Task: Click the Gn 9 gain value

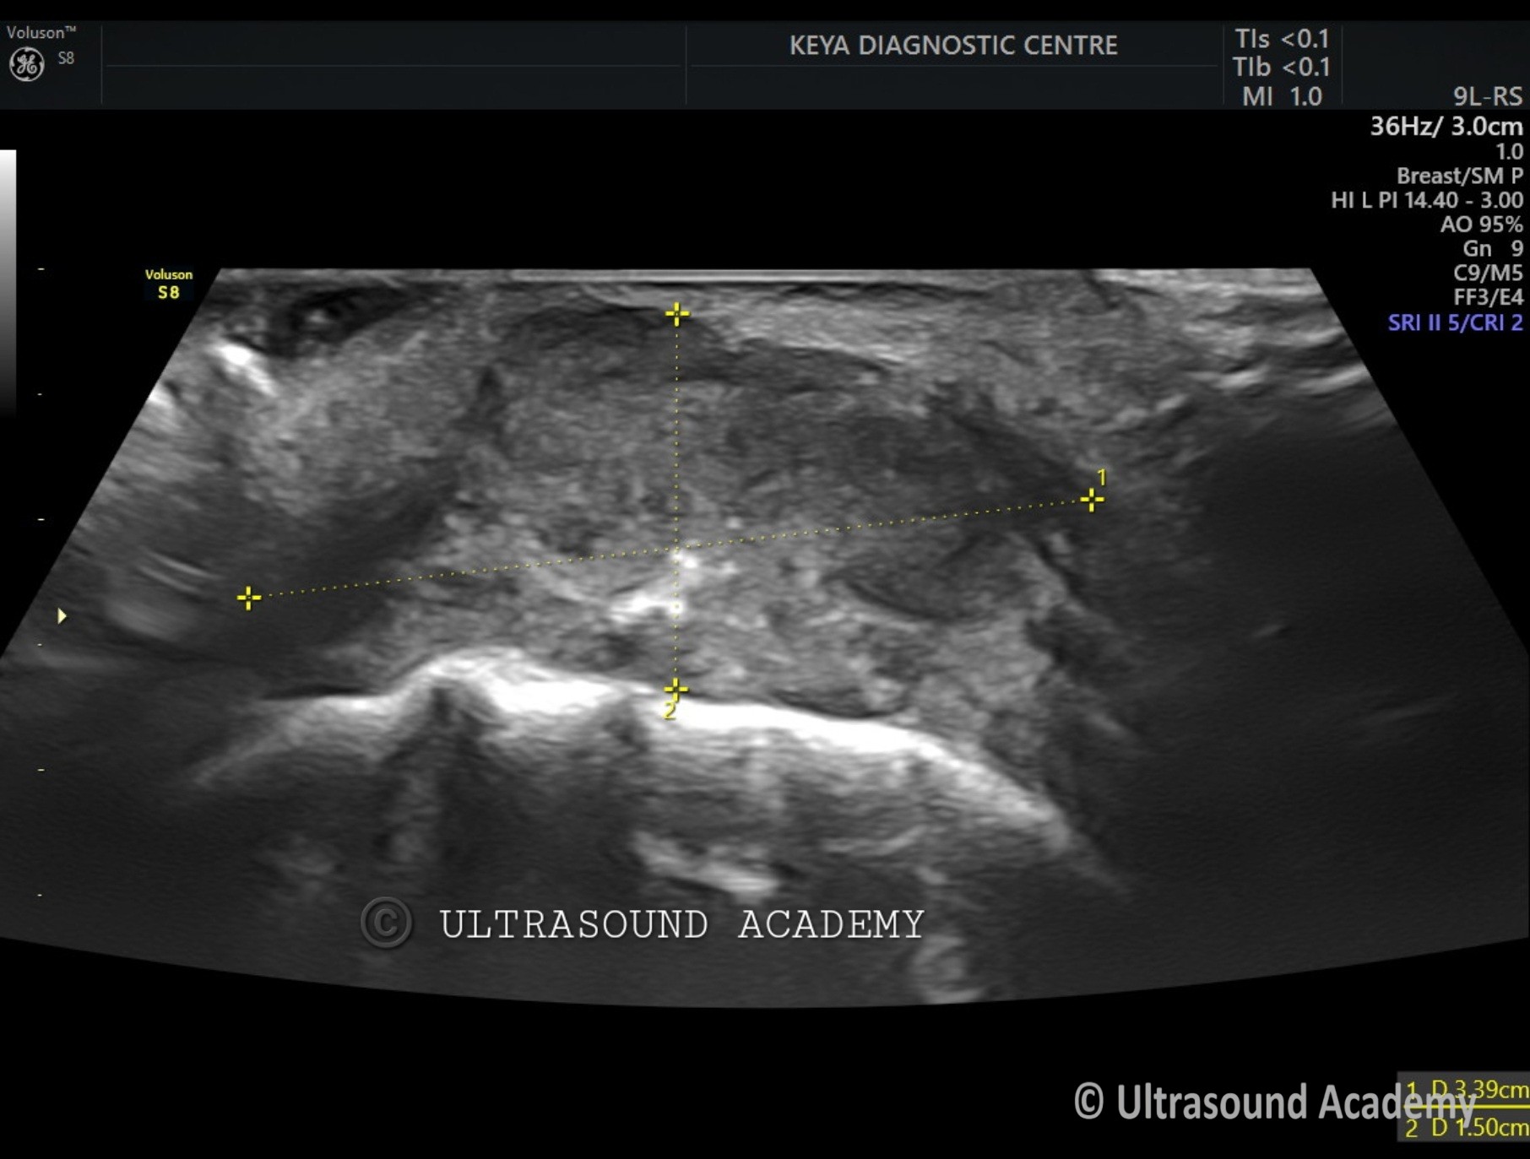Action: 1492,249
